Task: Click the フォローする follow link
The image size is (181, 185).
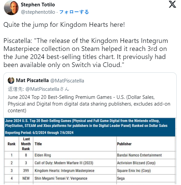Action: (74, 12)
